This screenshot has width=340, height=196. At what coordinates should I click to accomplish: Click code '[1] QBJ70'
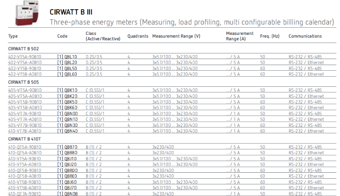67,188
